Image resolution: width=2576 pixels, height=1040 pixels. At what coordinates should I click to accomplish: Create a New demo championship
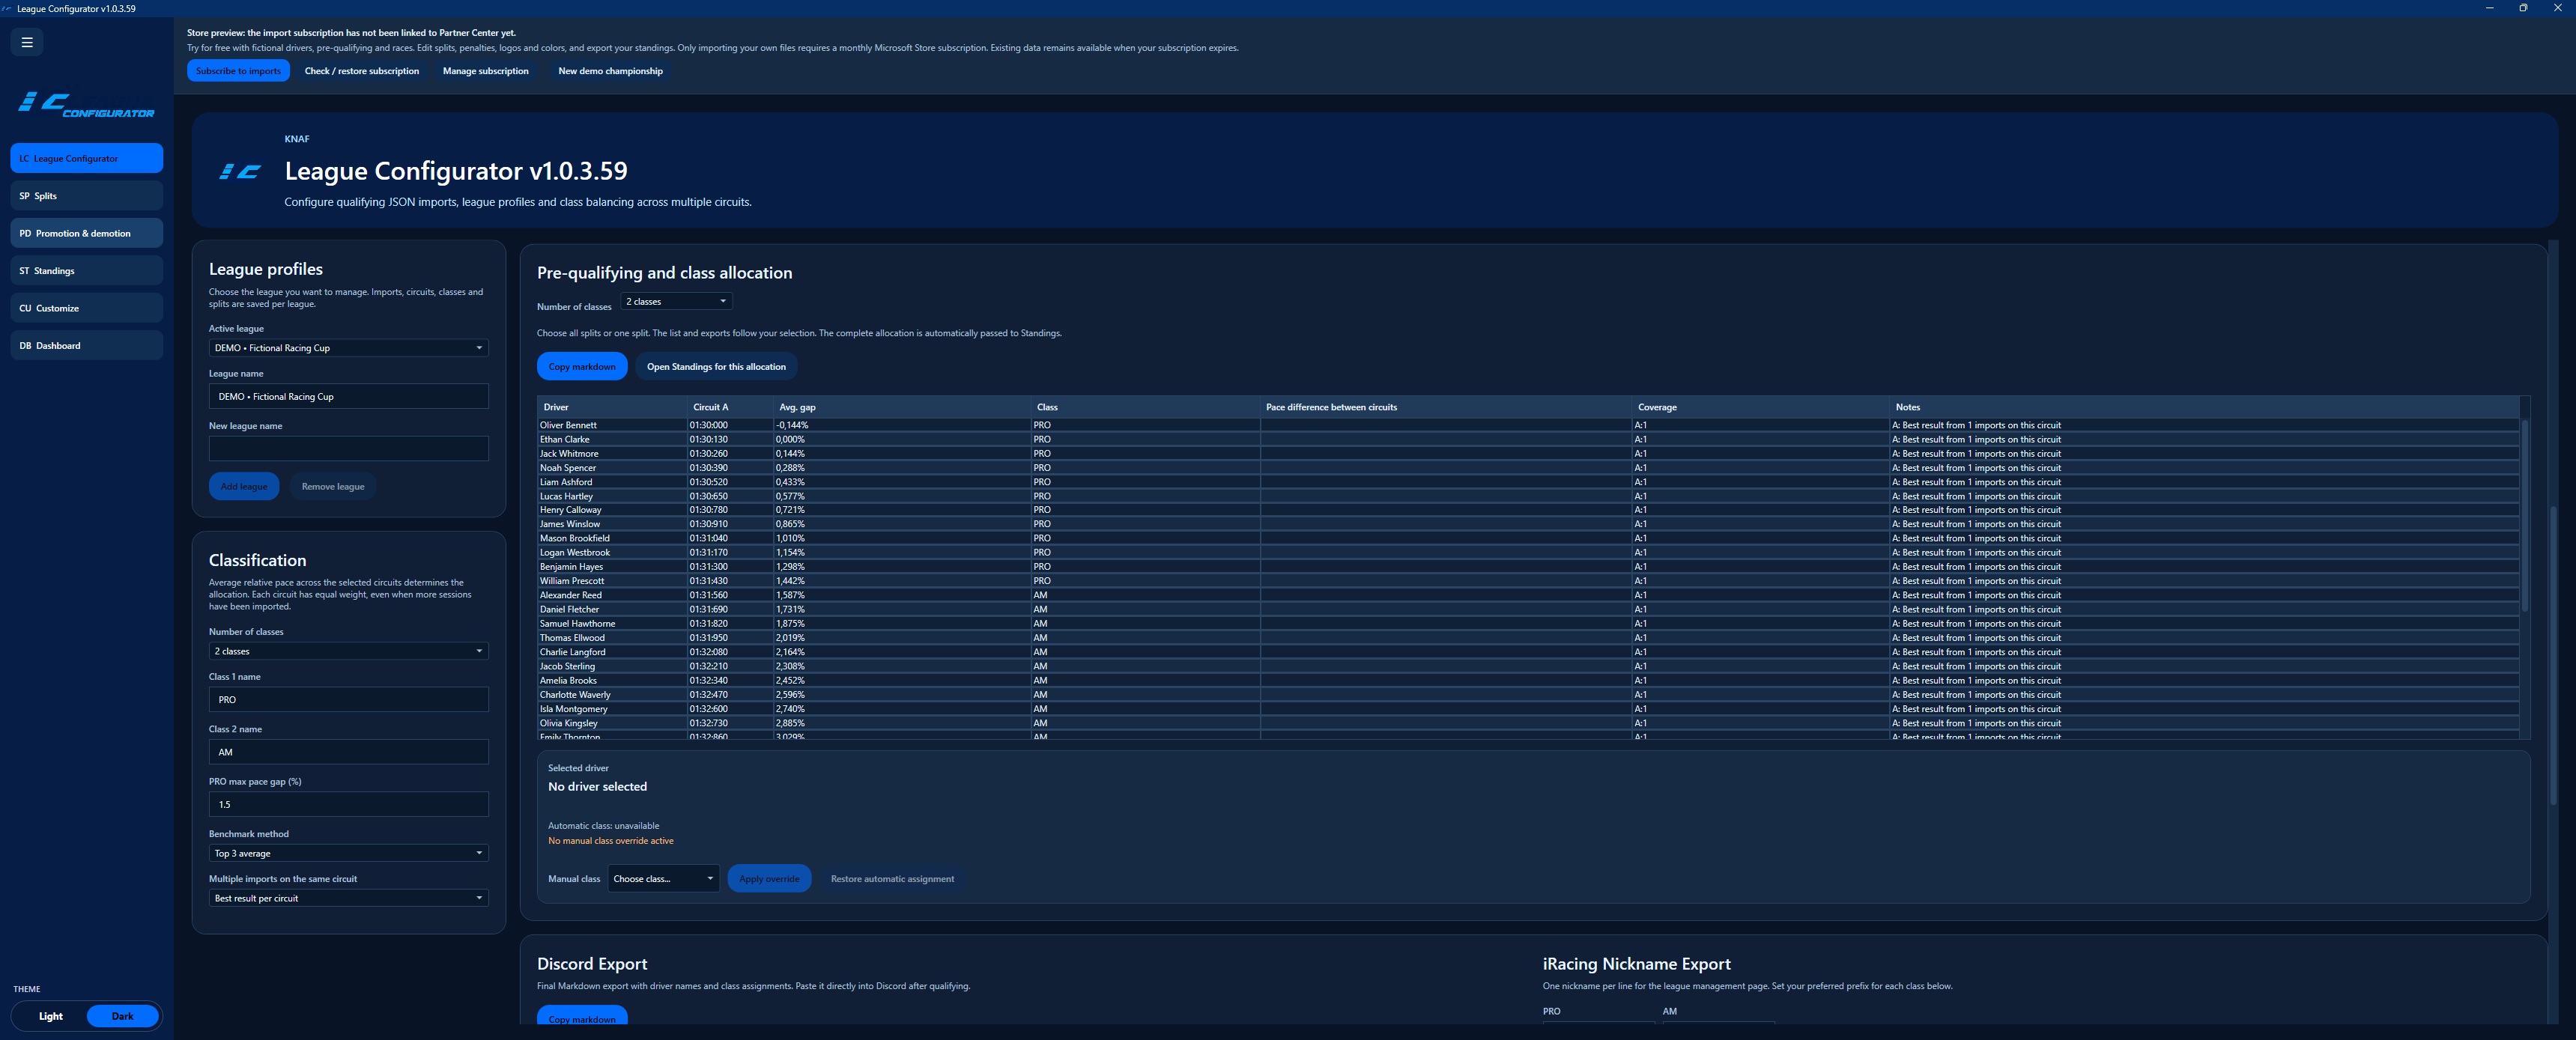click(610, 71)
